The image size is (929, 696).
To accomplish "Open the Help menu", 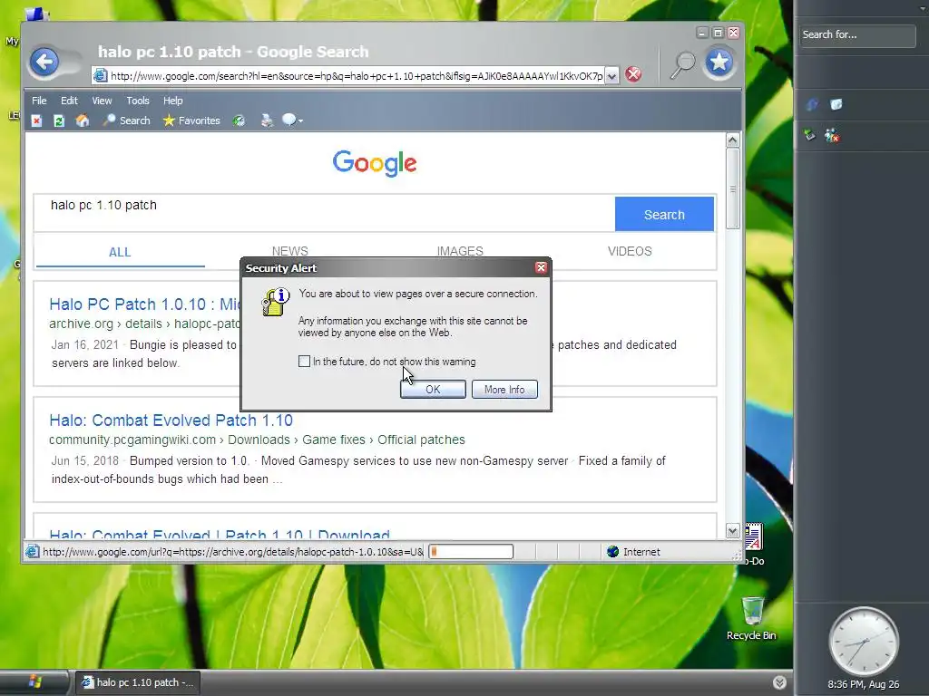I will pos(173,101).
